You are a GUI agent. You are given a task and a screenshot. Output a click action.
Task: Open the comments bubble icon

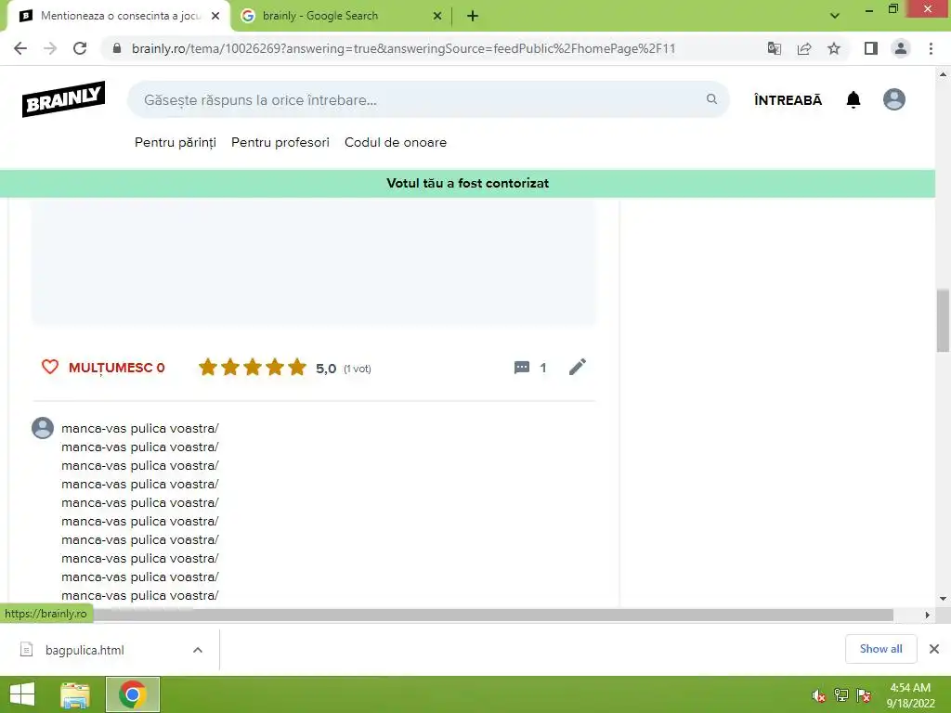(x=522, y=368)
